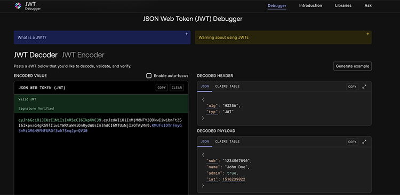This screenshot has width=400, height=195.
Task: Clear the encoded JWT value
Action: [x=177, y=88]
